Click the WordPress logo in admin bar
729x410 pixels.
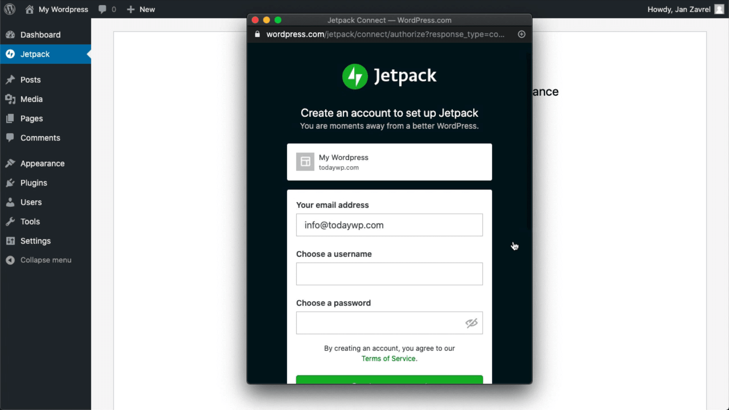tap(9, 9)
